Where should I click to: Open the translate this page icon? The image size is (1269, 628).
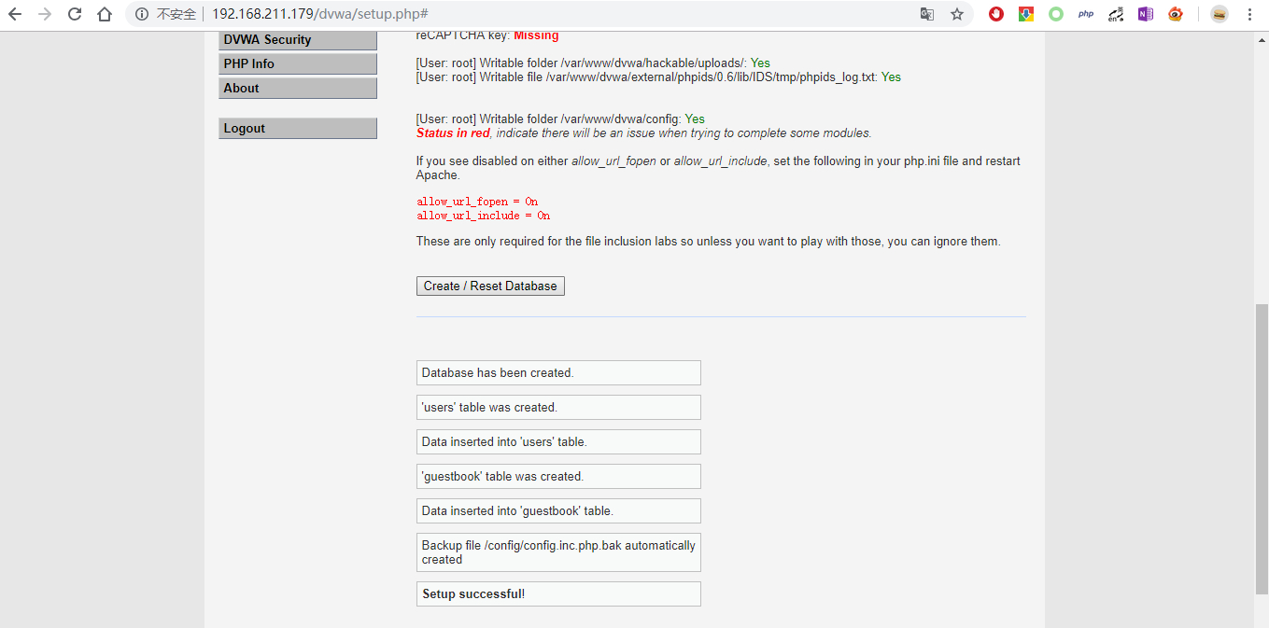tap(926, 14)
